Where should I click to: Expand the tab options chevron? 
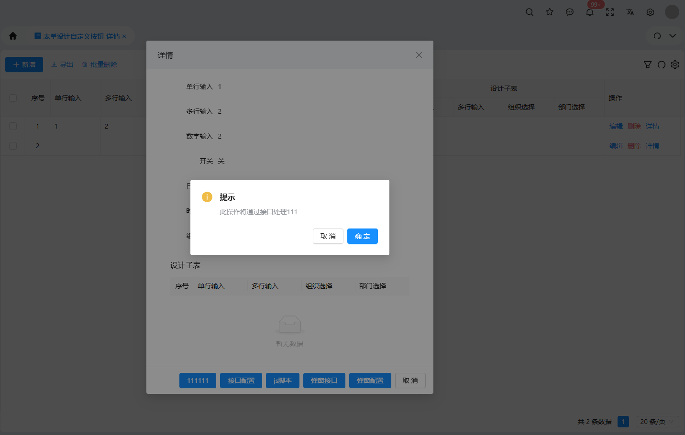click(x=673, y=36)
